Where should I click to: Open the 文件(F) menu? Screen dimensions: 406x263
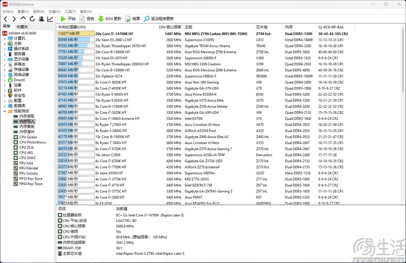(x=8, y=12)
